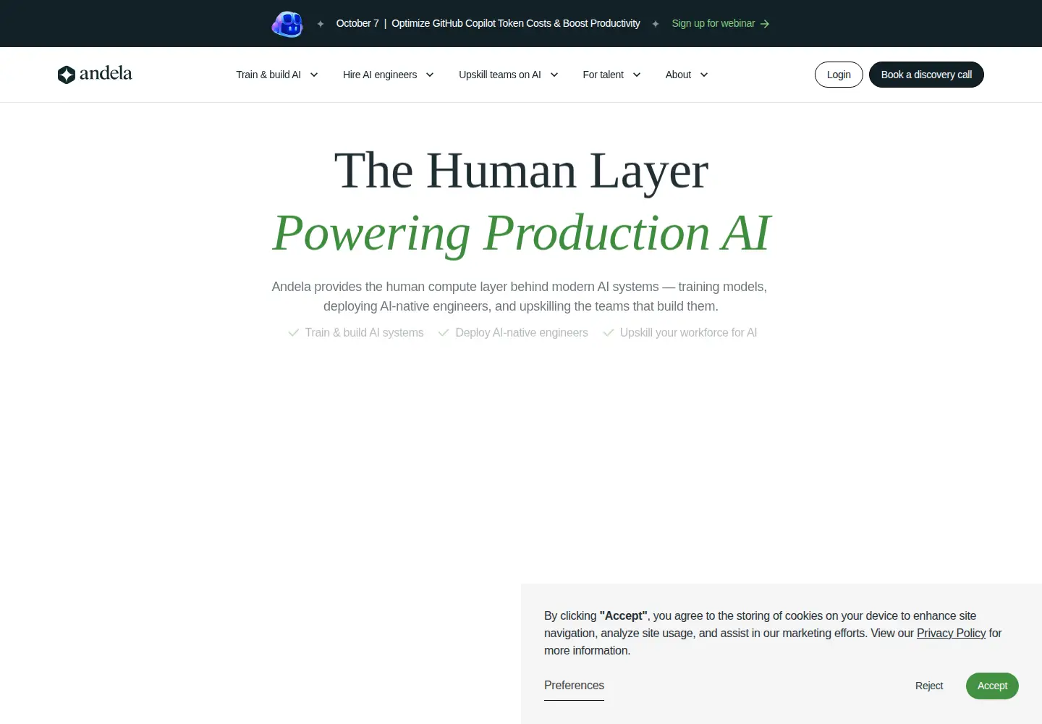The image size is (1042, 724).
Task: Expand the Hire AI engineers chevron
Action: tap(430, 75)
